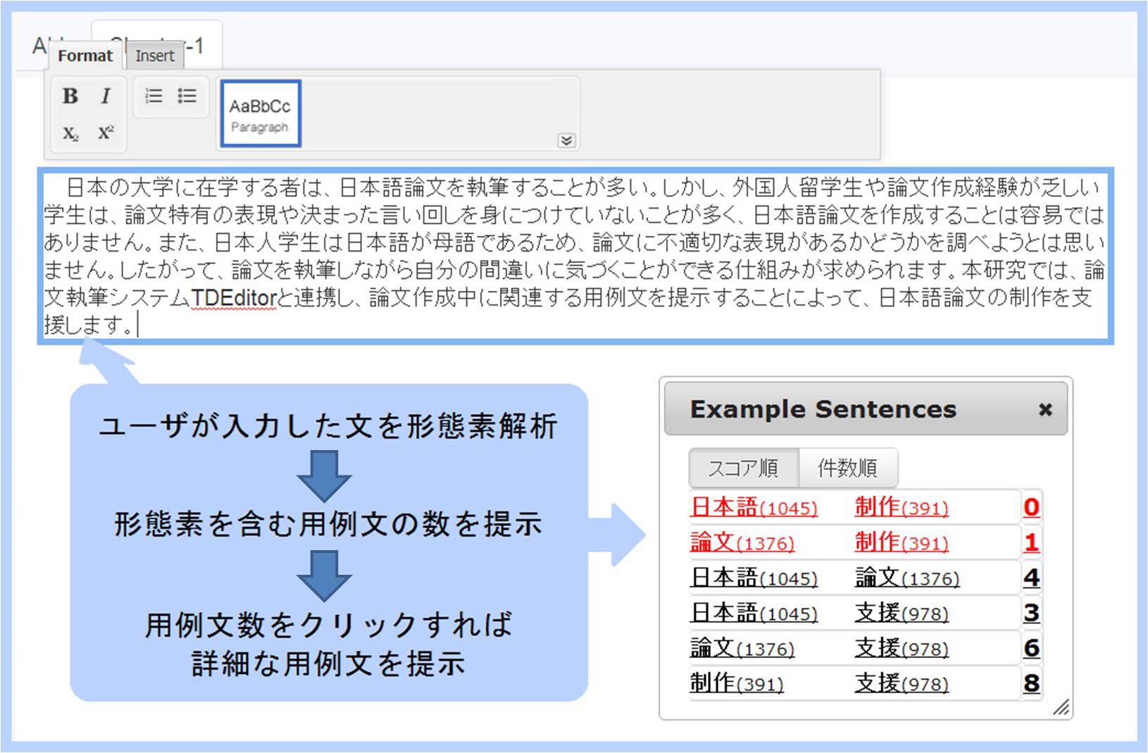Click 日本語(1045) in the first red row

coord(754,507)
